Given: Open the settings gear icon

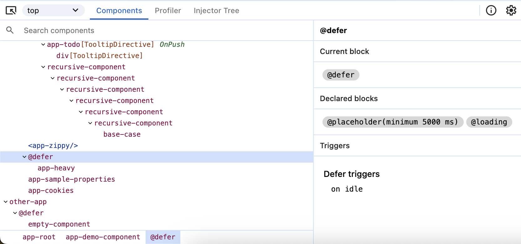Looking at the screenshot, I should pyautogui.click(x=511, y=11).
